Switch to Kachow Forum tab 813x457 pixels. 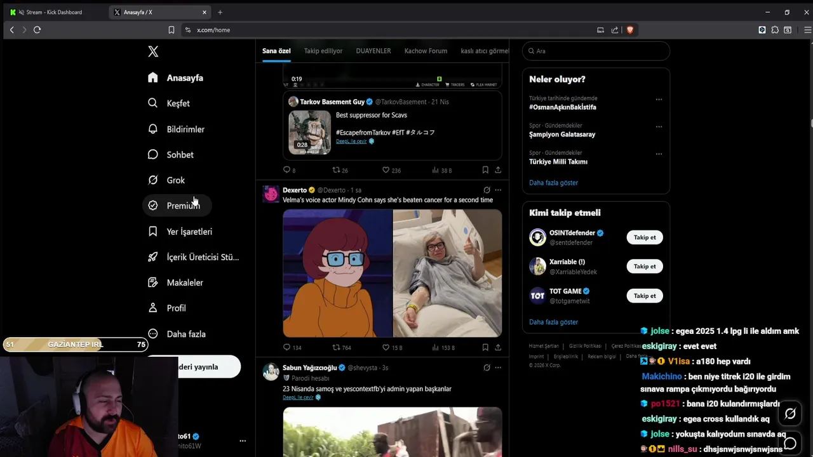[426, 51]
